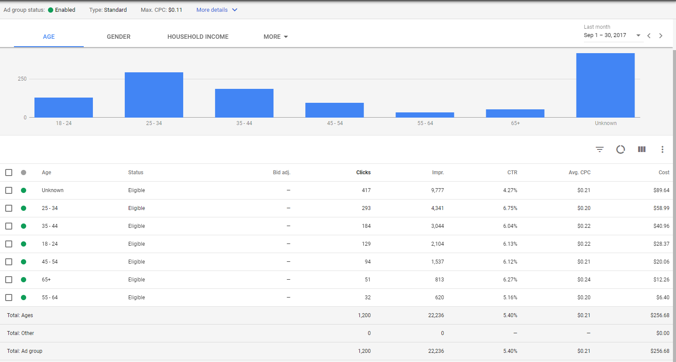Screen dimensions: 676x362
Task: Go to next date range arrow
Action: tap(661, 36)
